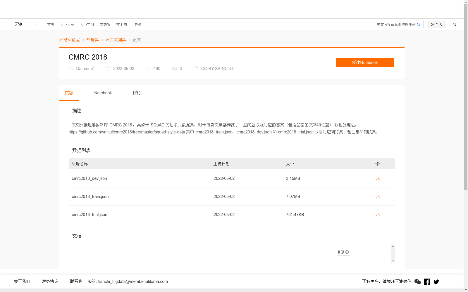Open the Twitter icon in footer
Viewport: 468px width, 292px height.
[x=436, y=281]
